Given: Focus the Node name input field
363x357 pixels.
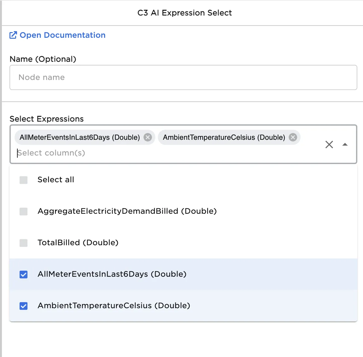Looking at the screenshot, I should 183,77.
